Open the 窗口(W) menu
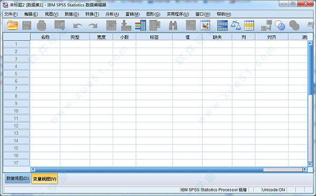The width and height of the screenshot is (316, 196). (203, 14)
